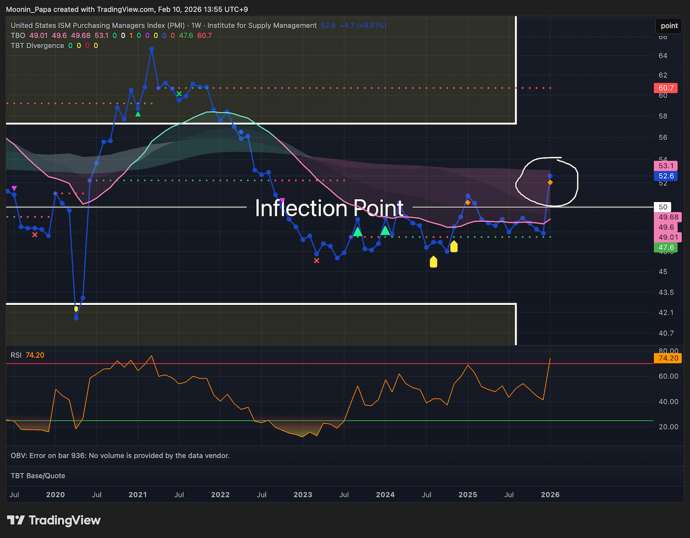Click "2026" on the time axis
Viewport: 690px width, 538px height.
pos(550,494)
